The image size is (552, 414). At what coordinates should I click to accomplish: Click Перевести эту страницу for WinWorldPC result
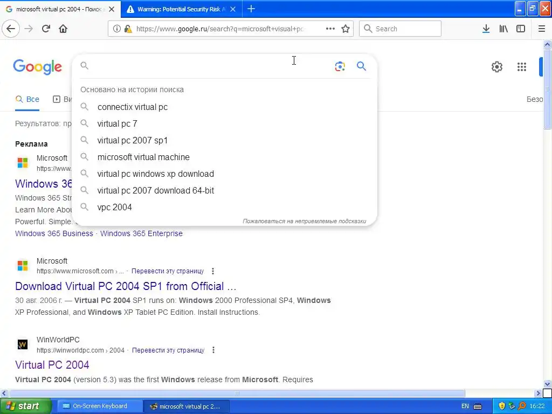pos(168,350)
